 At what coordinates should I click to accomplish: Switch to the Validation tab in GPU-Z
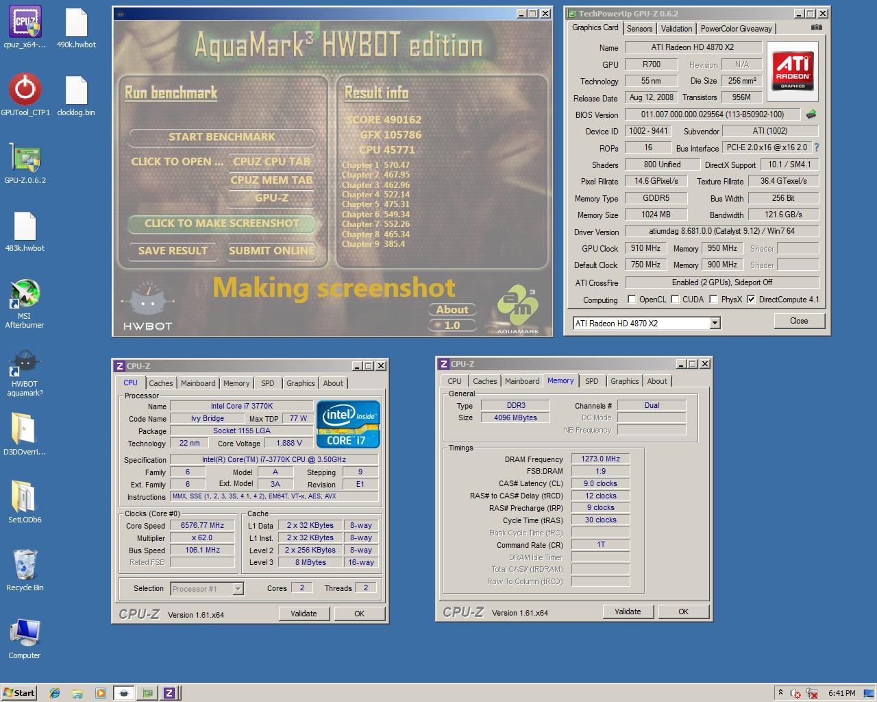click(676, 29)
